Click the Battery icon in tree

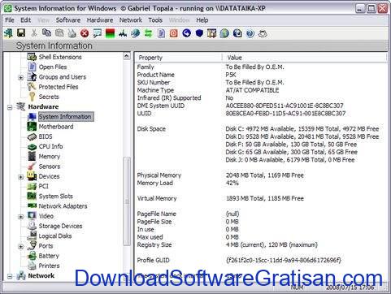click(32, 256)
